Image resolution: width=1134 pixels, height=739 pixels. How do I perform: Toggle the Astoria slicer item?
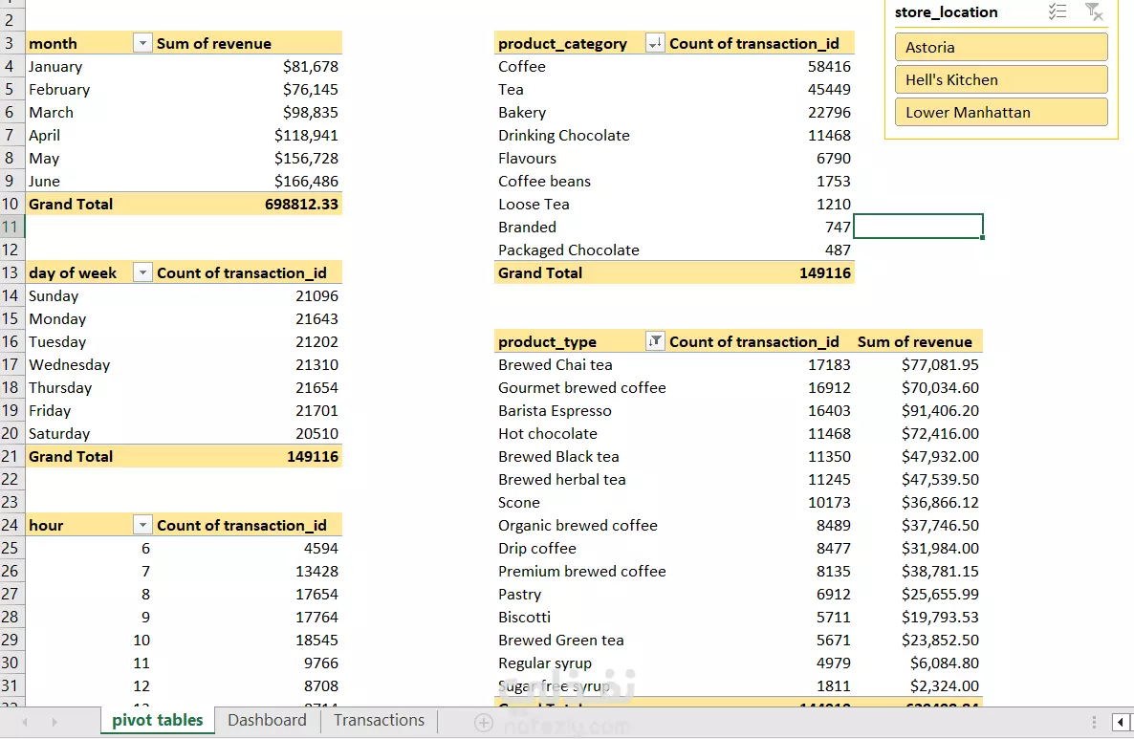pyautogui.click(x=1000, y=47)
